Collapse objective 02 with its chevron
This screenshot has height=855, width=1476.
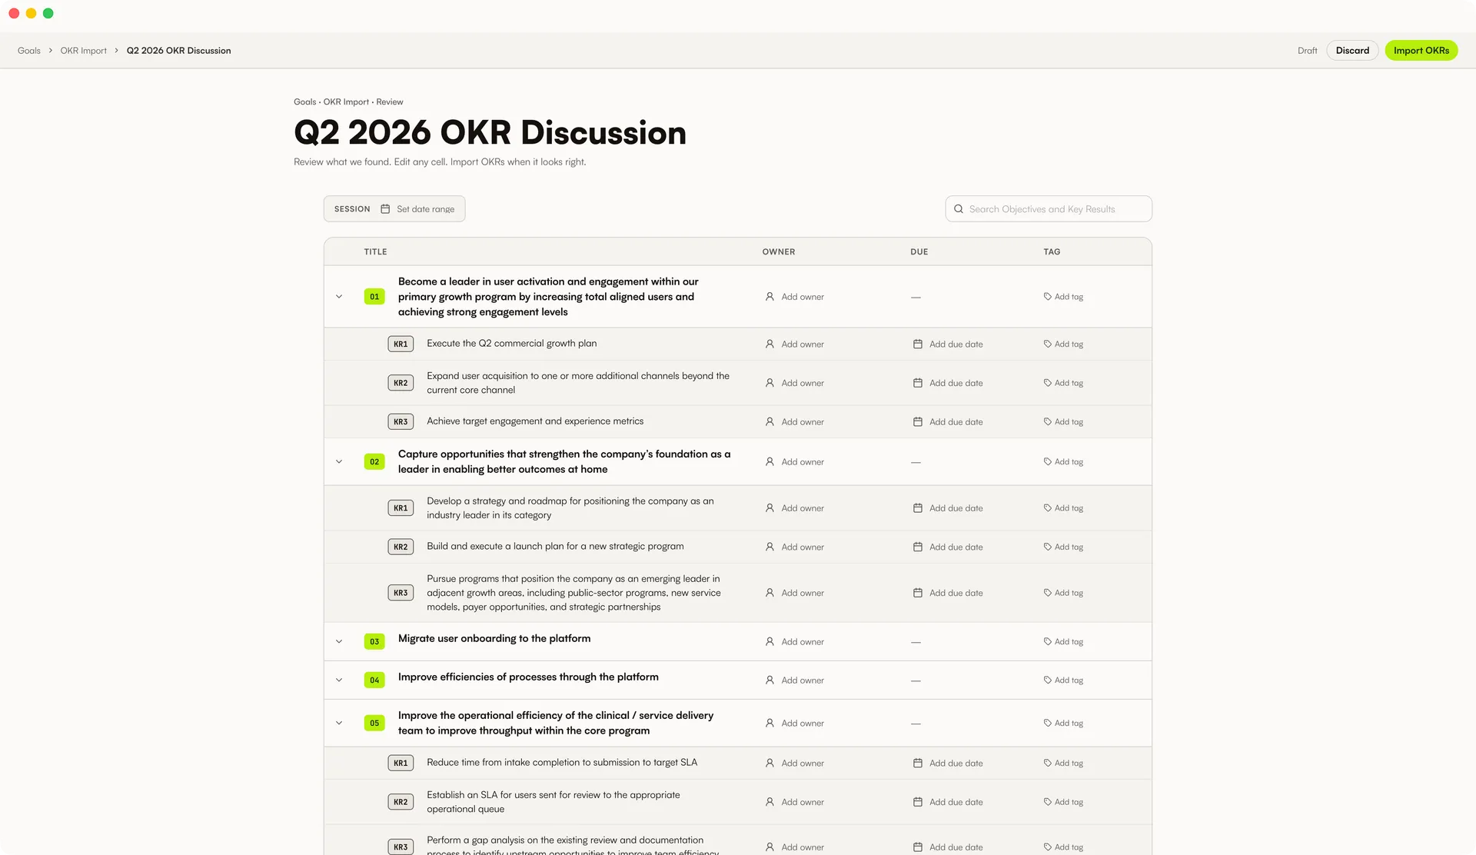pos(339,462)
